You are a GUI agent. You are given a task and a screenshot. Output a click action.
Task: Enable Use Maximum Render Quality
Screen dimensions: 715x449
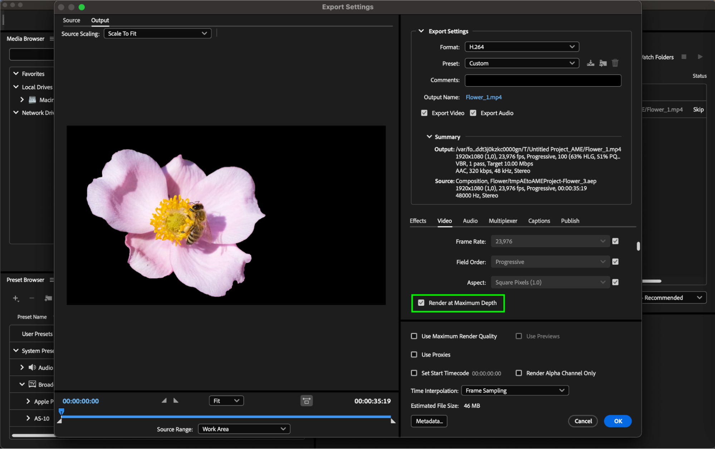[414, 336]
